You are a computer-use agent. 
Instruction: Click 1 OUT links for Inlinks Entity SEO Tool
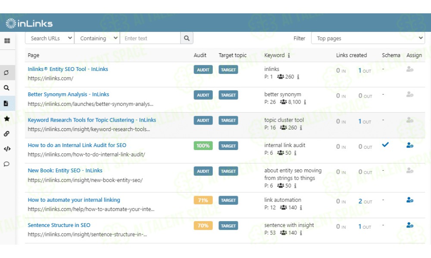point(365,71)
